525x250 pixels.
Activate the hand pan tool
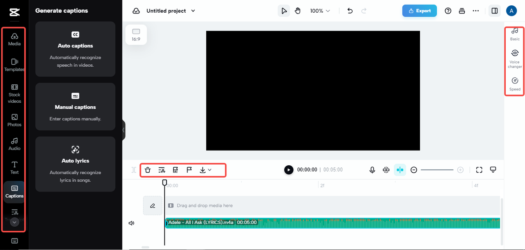pos(298,11)
